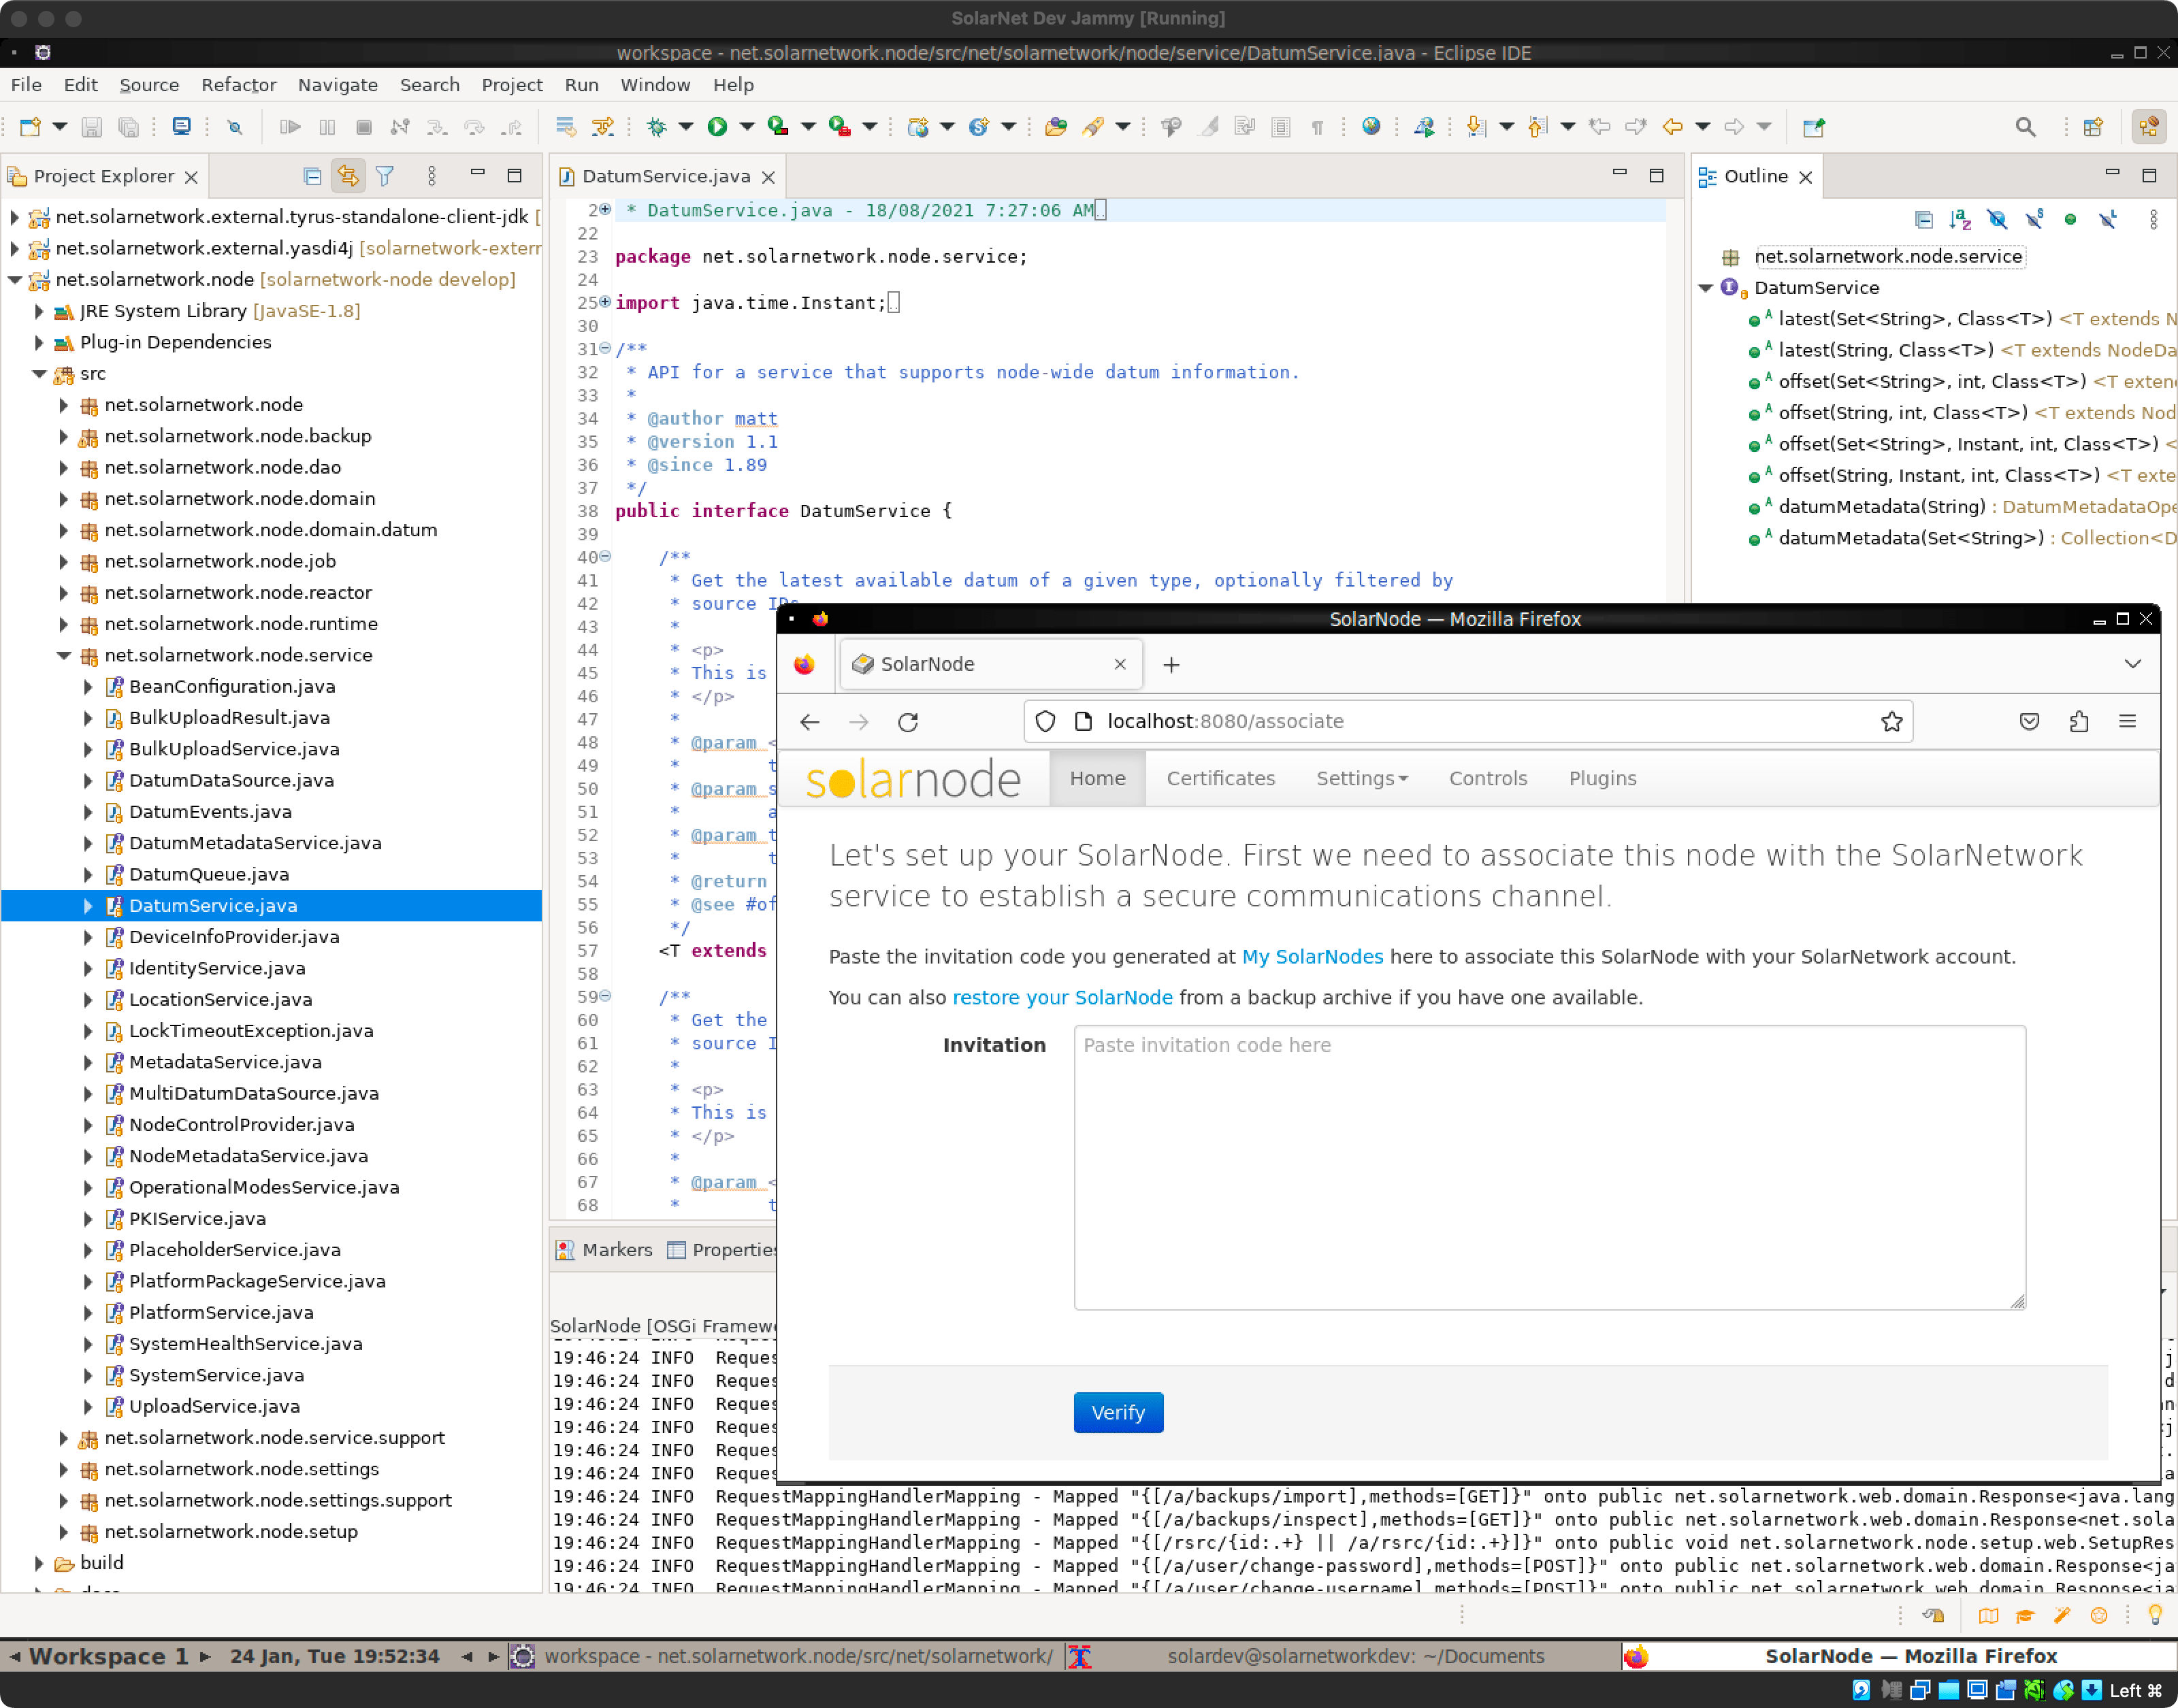Screen dimensions: 2178x1708
Task: Click the solarnode logo link
Action: pyautogui.click(x=913, y=780)
